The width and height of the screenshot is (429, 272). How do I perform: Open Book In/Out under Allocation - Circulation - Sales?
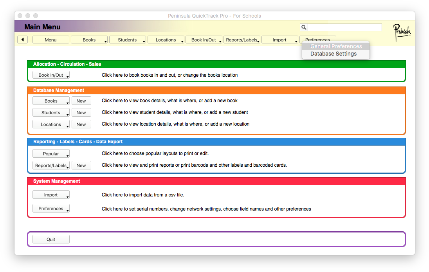click(51, 75)
